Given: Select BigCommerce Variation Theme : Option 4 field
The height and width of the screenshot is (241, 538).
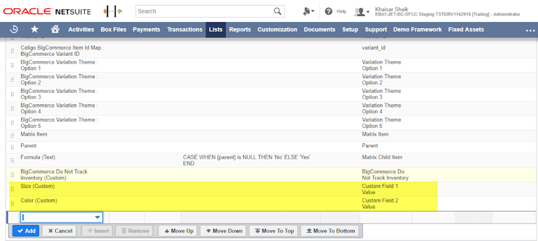Looking at the screenshot, I should pos(59,109).
